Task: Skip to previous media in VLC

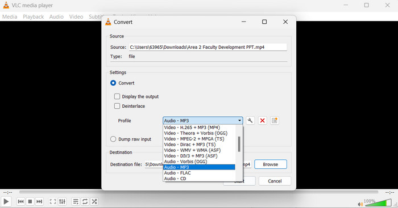Action: click(x=21, y=201)
